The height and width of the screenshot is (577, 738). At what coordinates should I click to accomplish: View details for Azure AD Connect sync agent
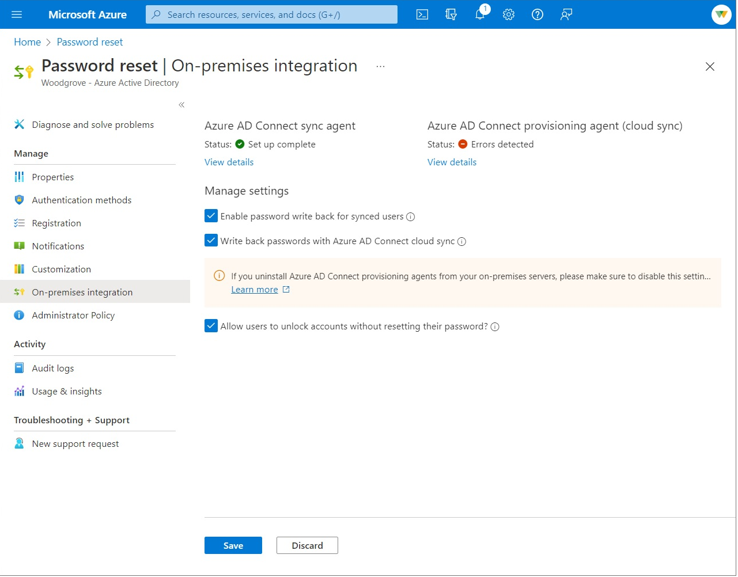tap(229, 162)
